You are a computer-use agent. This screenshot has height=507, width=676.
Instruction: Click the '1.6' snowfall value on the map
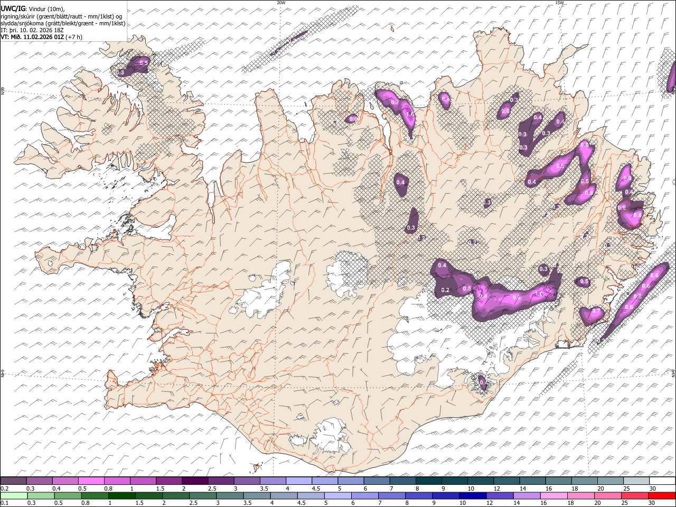410,114
